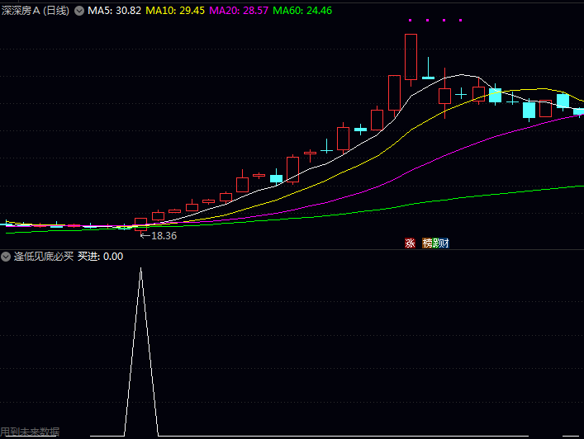
Task: Click the red 涨 marker icon
Action: (x=409, y=243)
